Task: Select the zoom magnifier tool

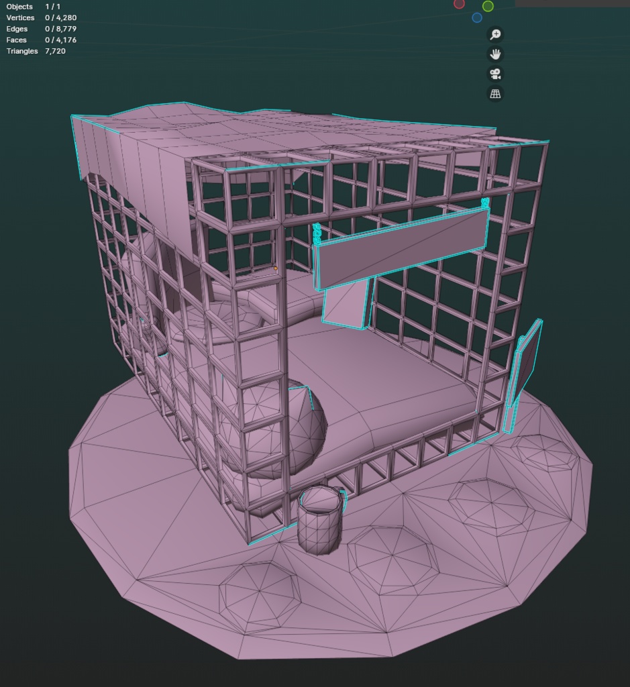Action: (494, 34)
